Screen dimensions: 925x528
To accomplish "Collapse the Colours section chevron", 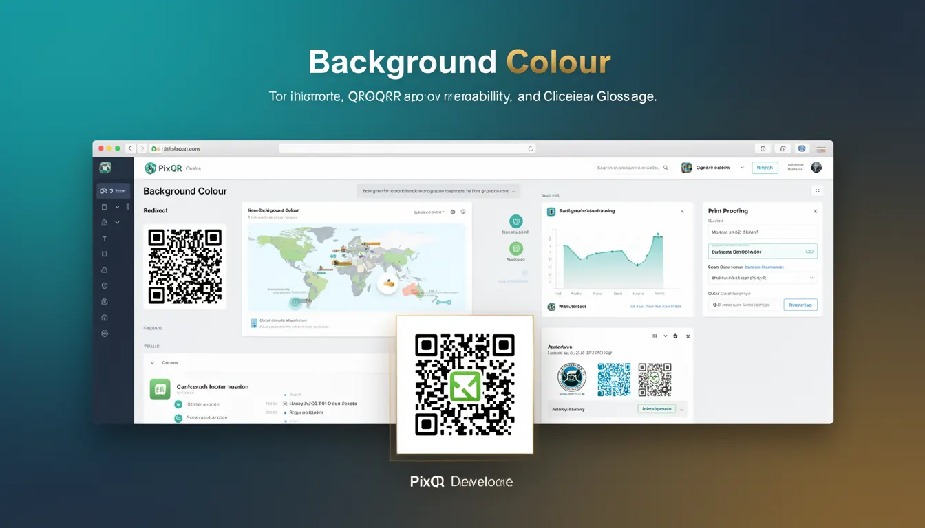I will pyautogui.click(x=153, y=362).
